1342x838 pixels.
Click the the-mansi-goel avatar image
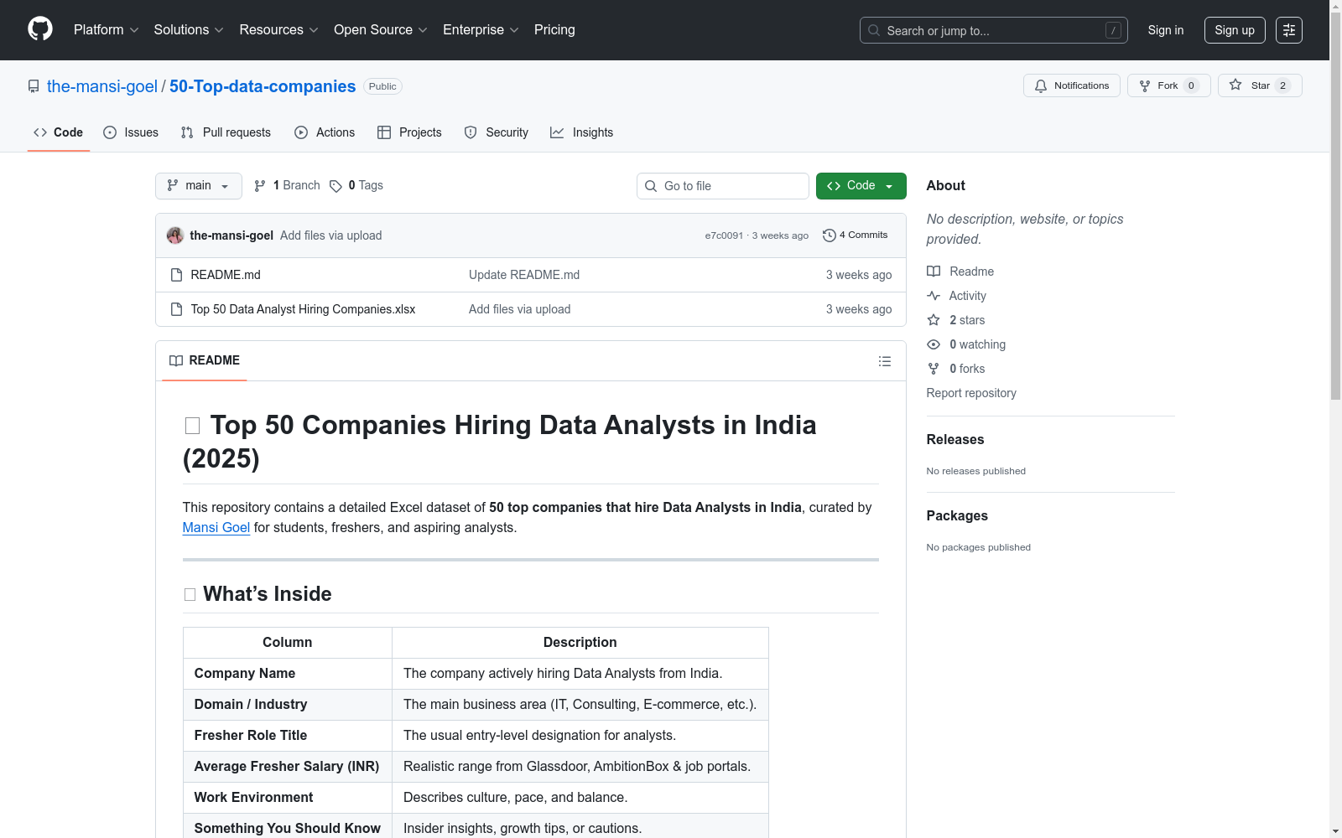(175, 235)
